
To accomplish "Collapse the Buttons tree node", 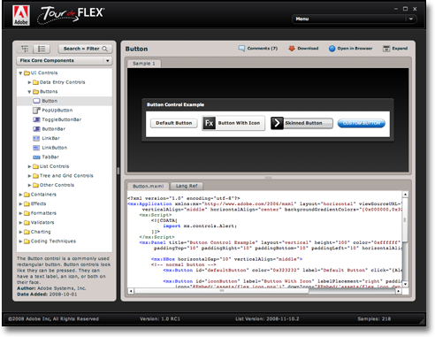I will pos(29,92).
